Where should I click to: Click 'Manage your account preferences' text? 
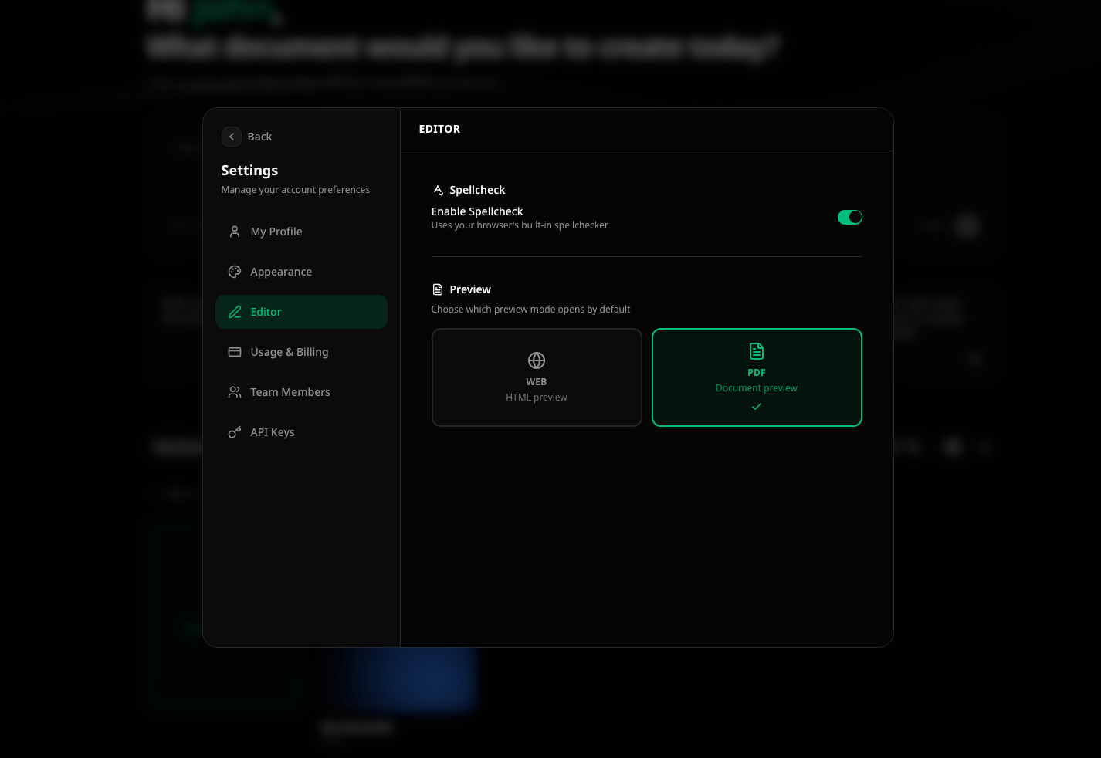click(x=296, y=190)
